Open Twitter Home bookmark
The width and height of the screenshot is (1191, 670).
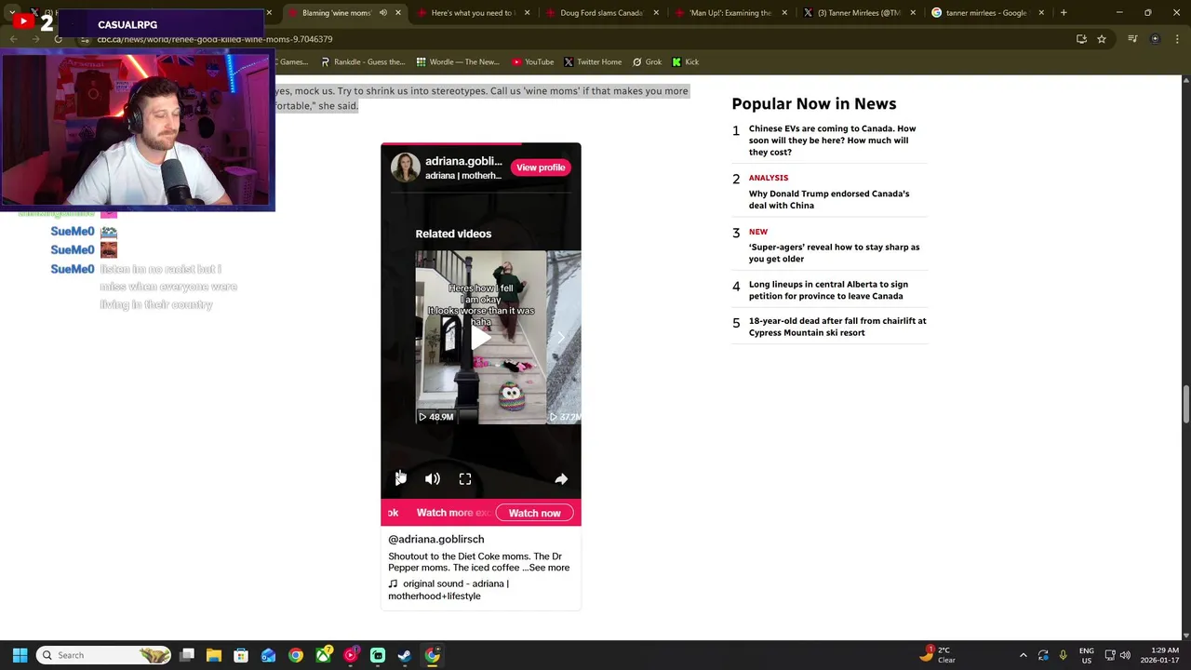pos(593,62)
